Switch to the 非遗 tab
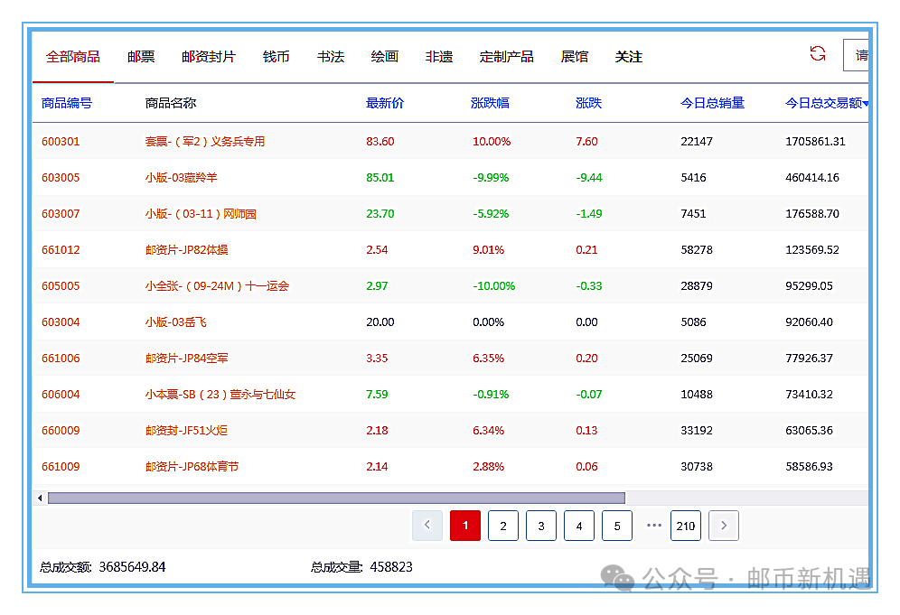Image resolution: width=900 pixels, height=615 pixels. [x=439, y=57]
